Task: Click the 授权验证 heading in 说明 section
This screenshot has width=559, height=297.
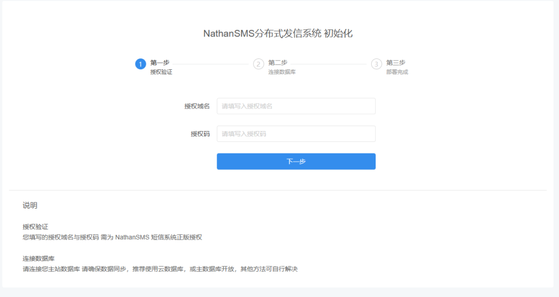Action: pos(35,227)
